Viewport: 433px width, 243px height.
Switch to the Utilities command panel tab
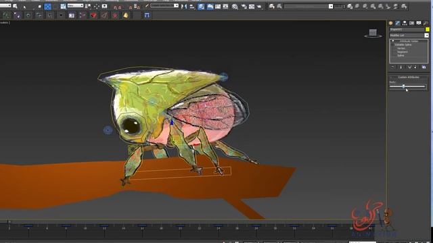[426, 23]
